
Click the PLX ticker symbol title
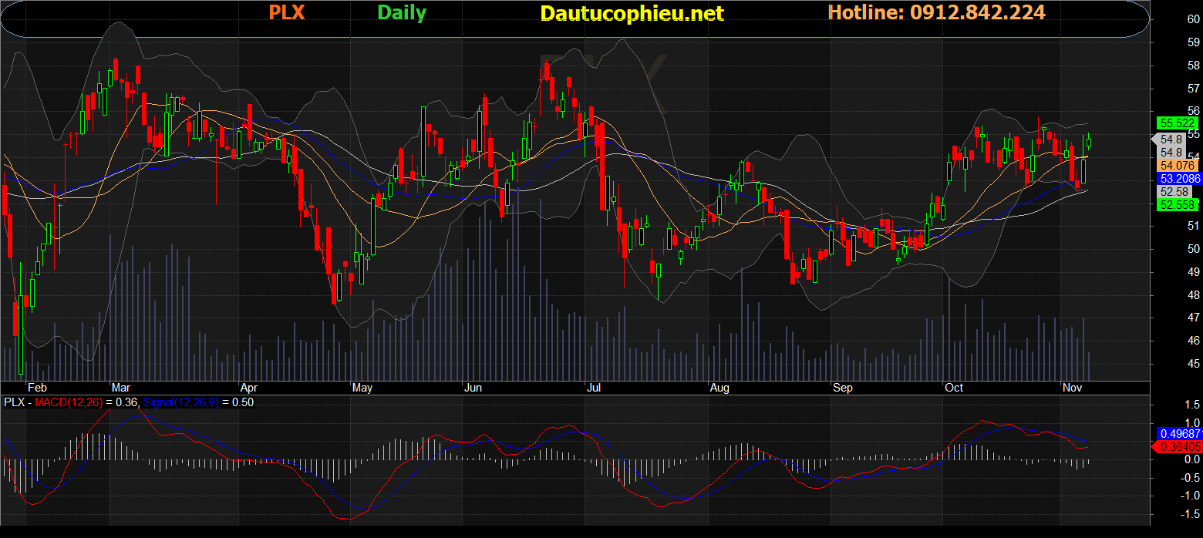[286, 13]
